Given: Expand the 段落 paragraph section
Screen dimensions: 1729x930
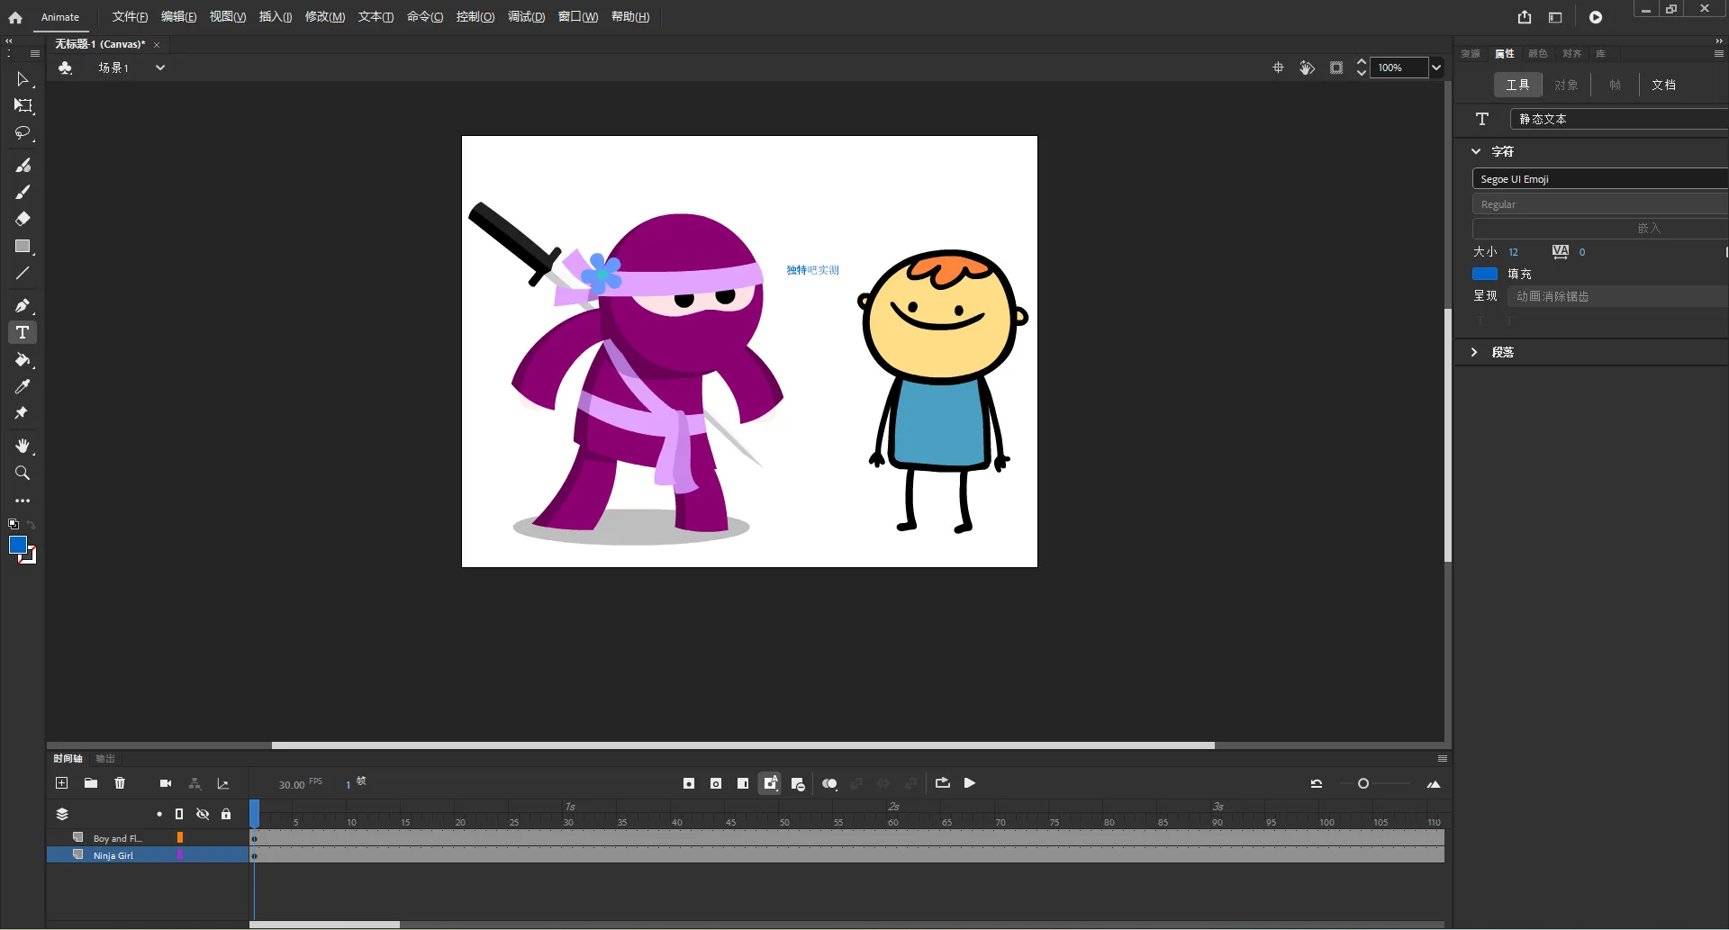Looking at the screenshot, I should click(x=1476, y=352).
